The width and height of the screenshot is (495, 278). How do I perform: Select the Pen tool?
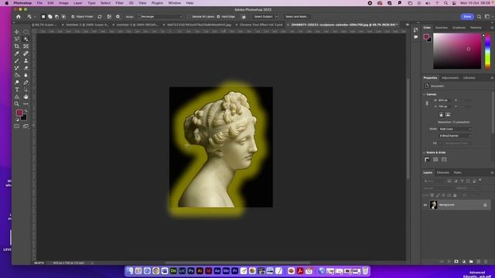pyautogui.click(x=26, y=83)
